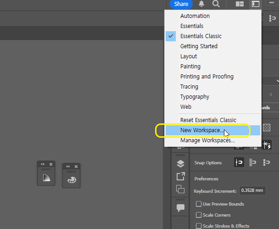Click smart guides icon below menu
The image size is (279, 229).
267,145
